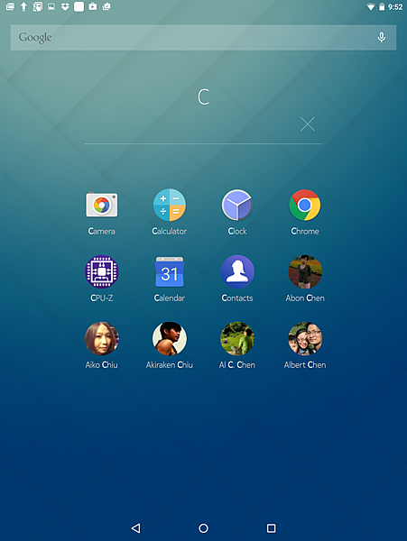This screenshot has height=541, width=407.
Task: Check the Wi-Fi status icon
Action: (371, 7)
